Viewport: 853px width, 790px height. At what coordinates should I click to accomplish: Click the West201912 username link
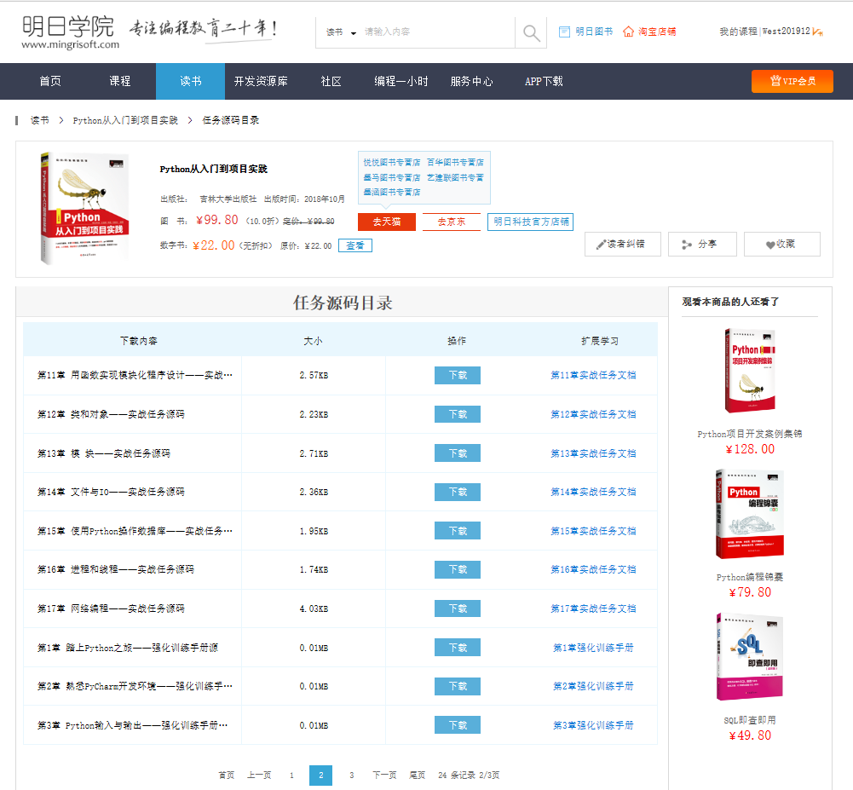786,32
